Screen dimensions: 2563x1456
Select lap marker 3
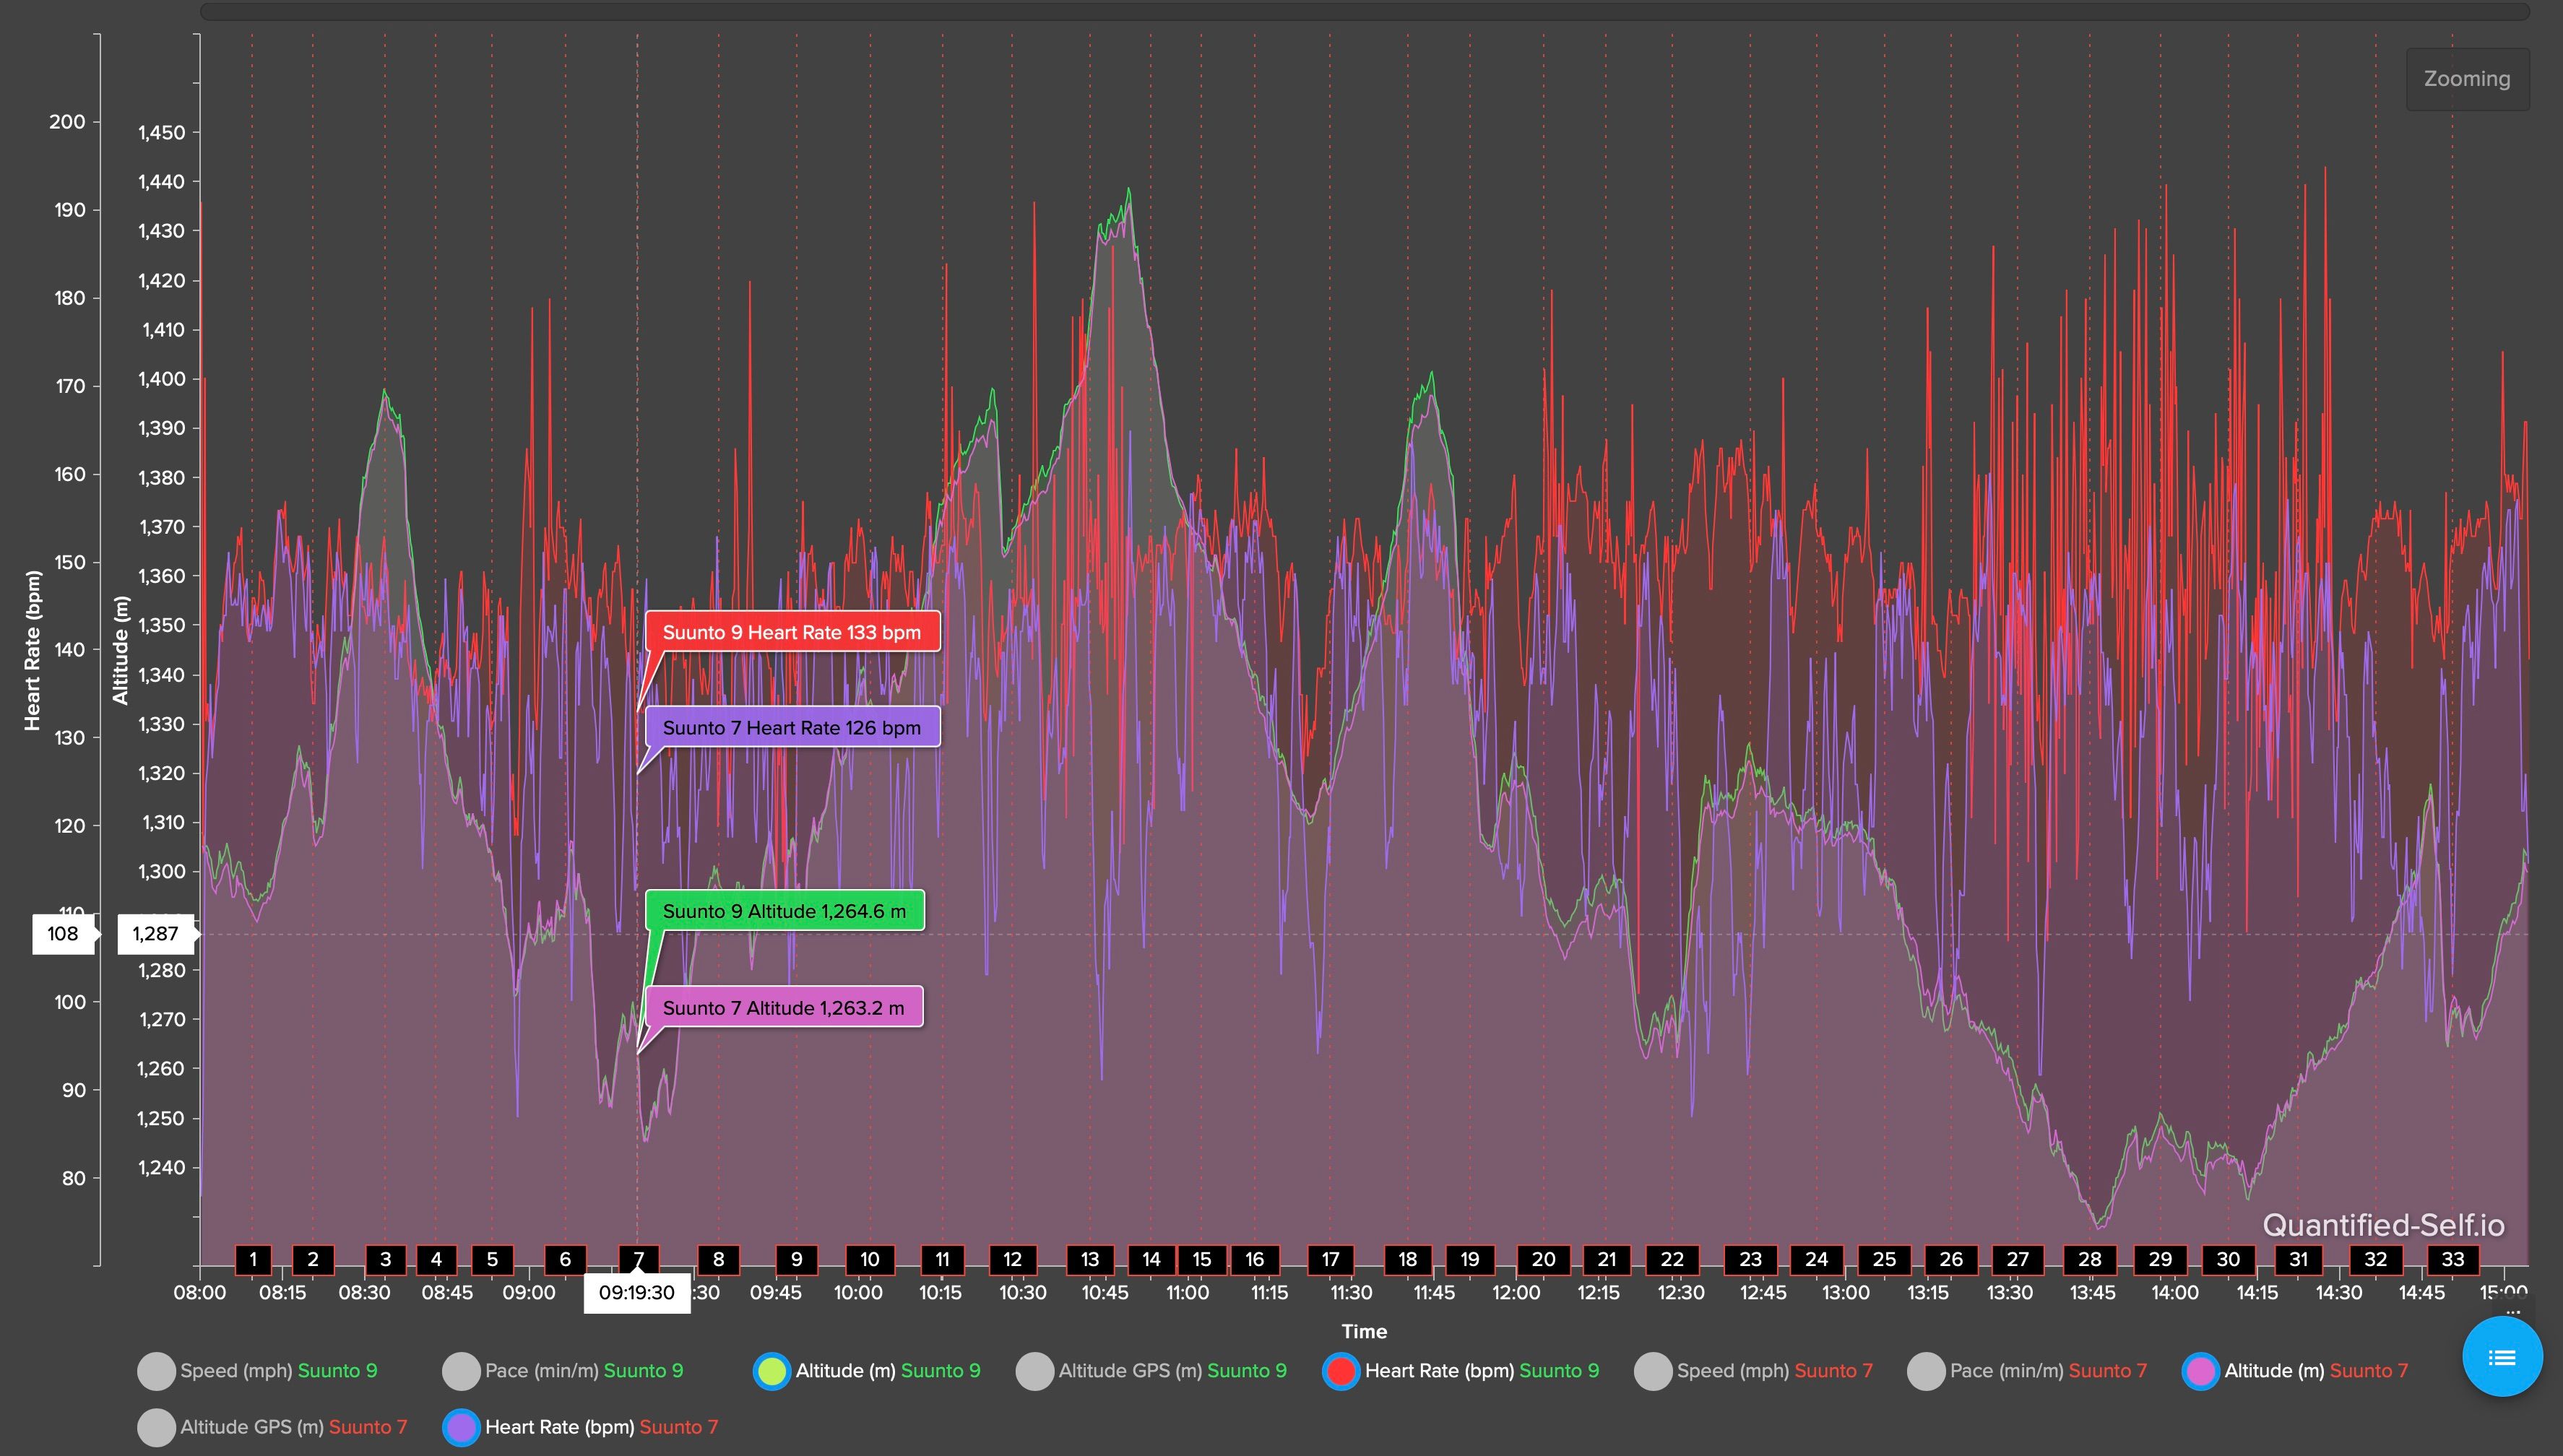click(x=386, y=1260)
